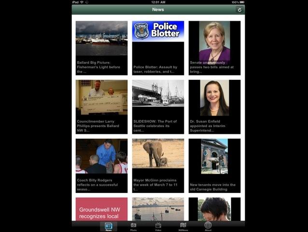Open the About tab

click(x=208, y=227)
